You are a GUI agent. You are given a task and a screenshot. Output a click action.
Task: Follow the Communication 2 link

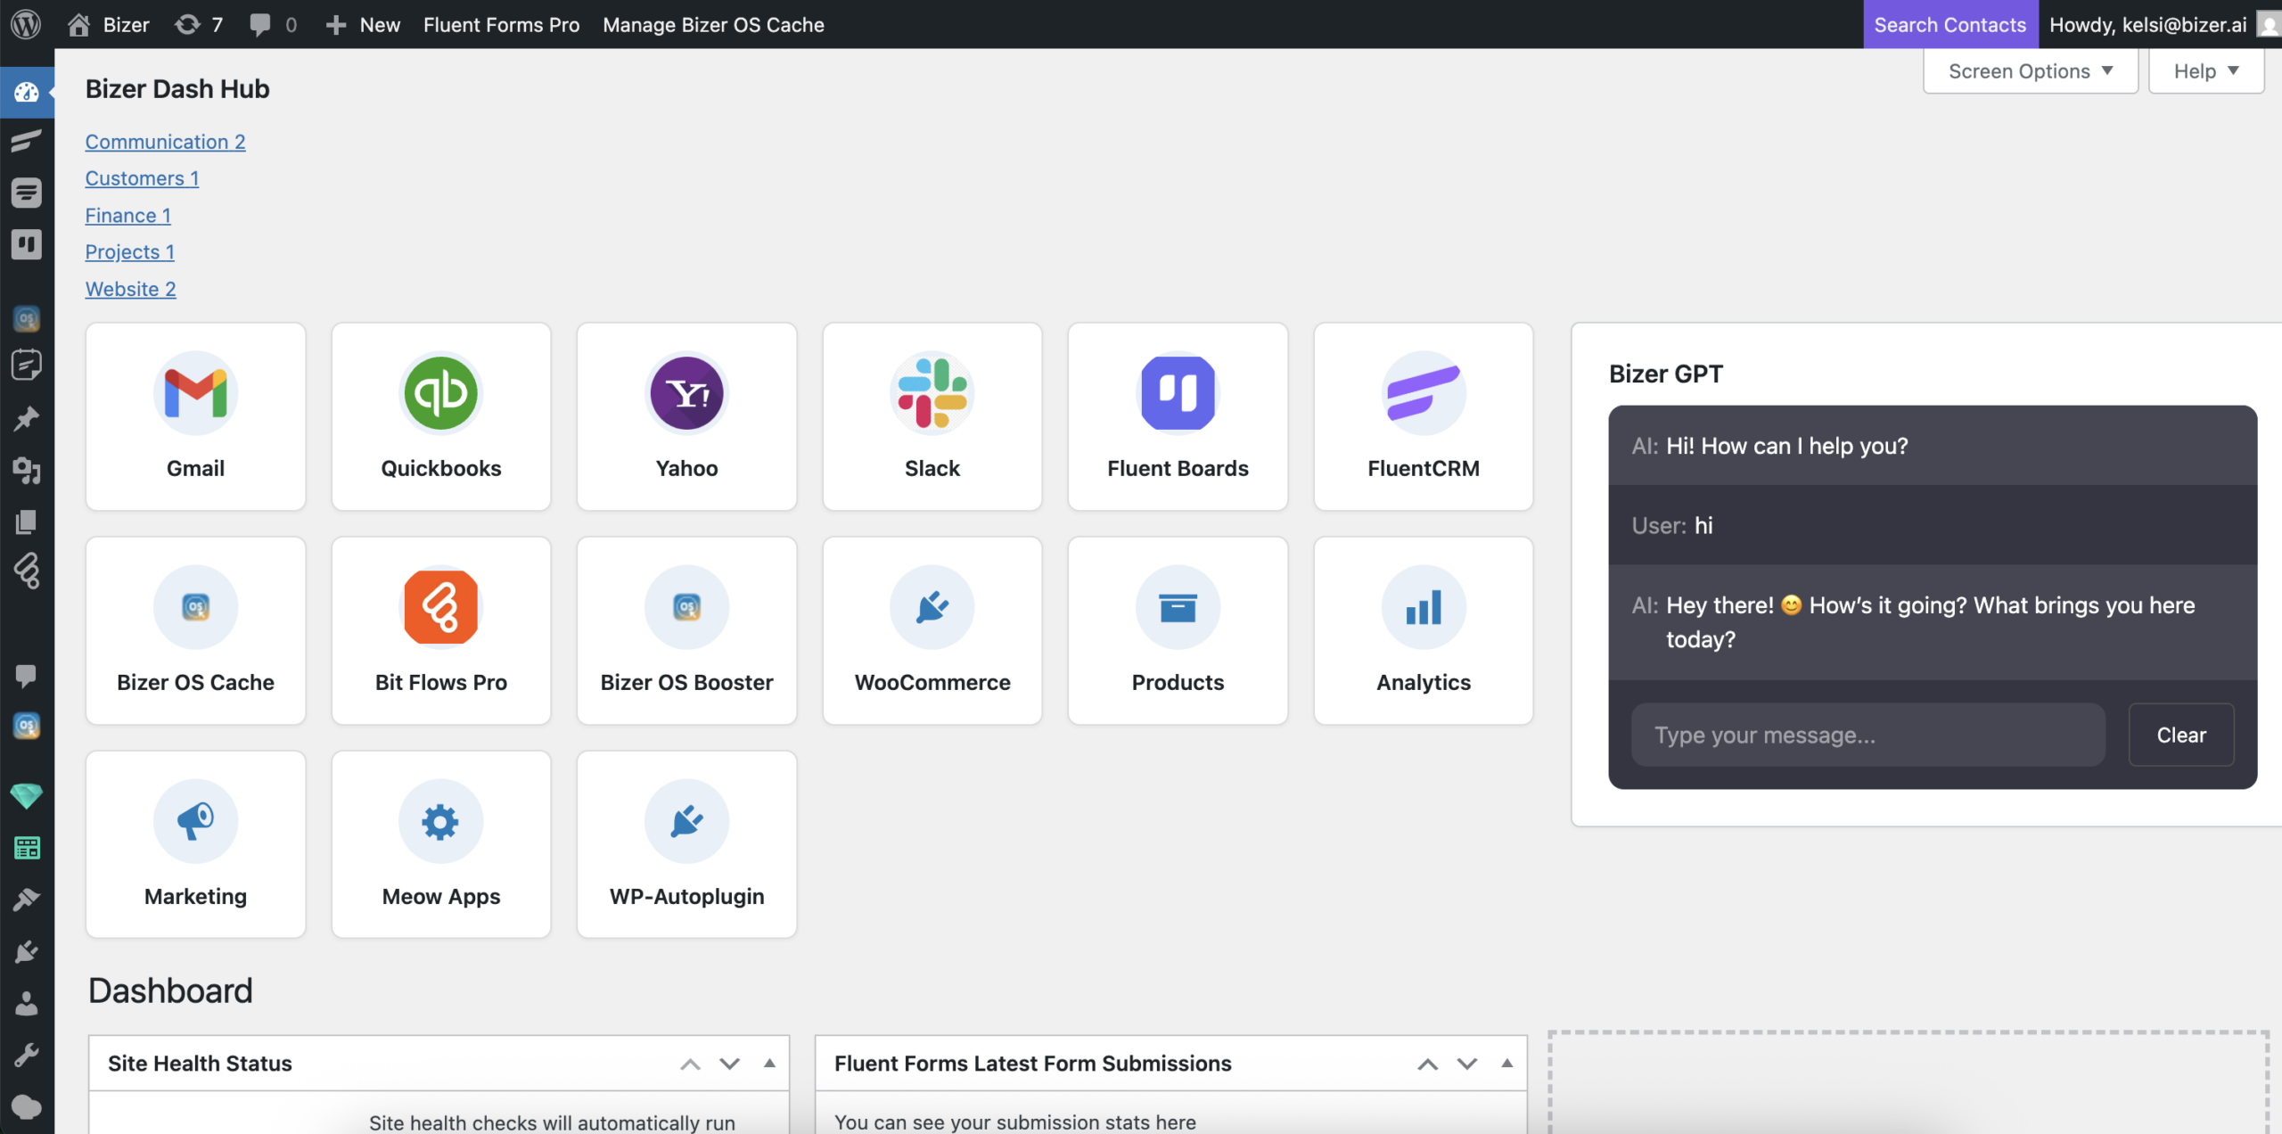click(x=165, y=142)
